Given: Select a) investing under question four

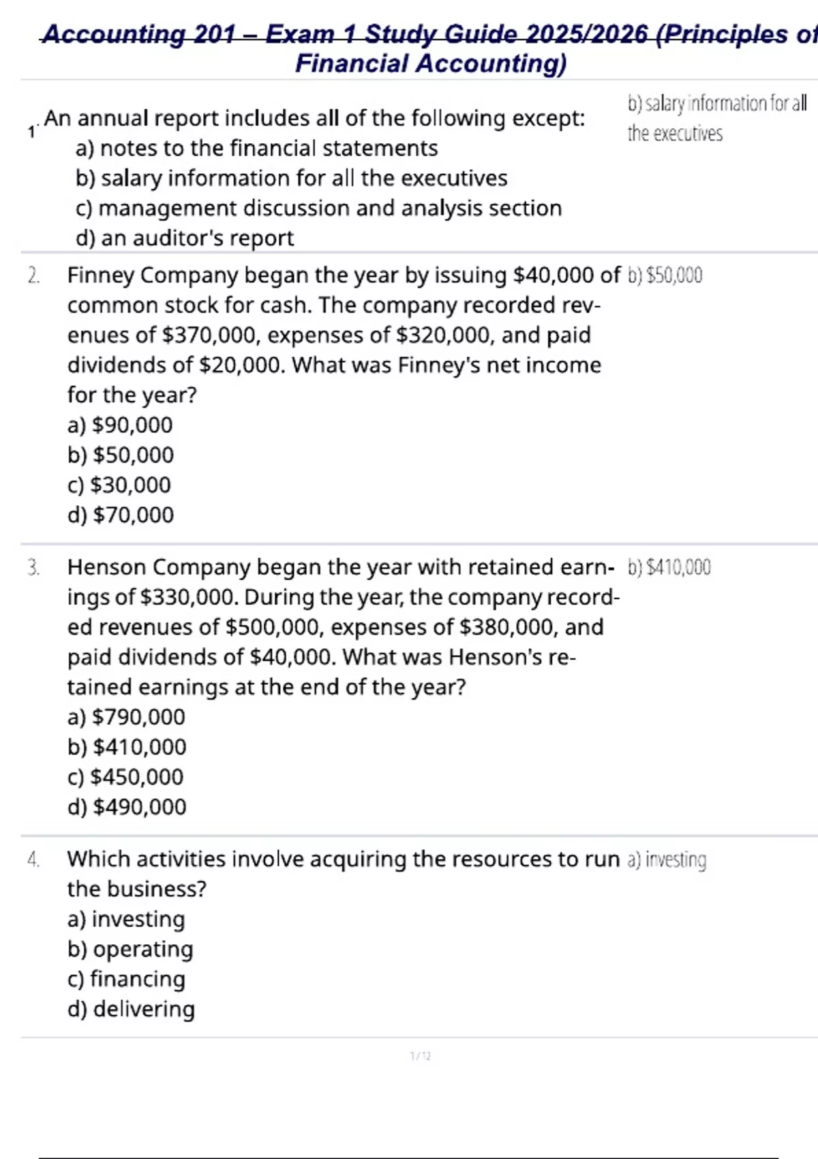Looking at the screenshot, I should tap(126, 919).
